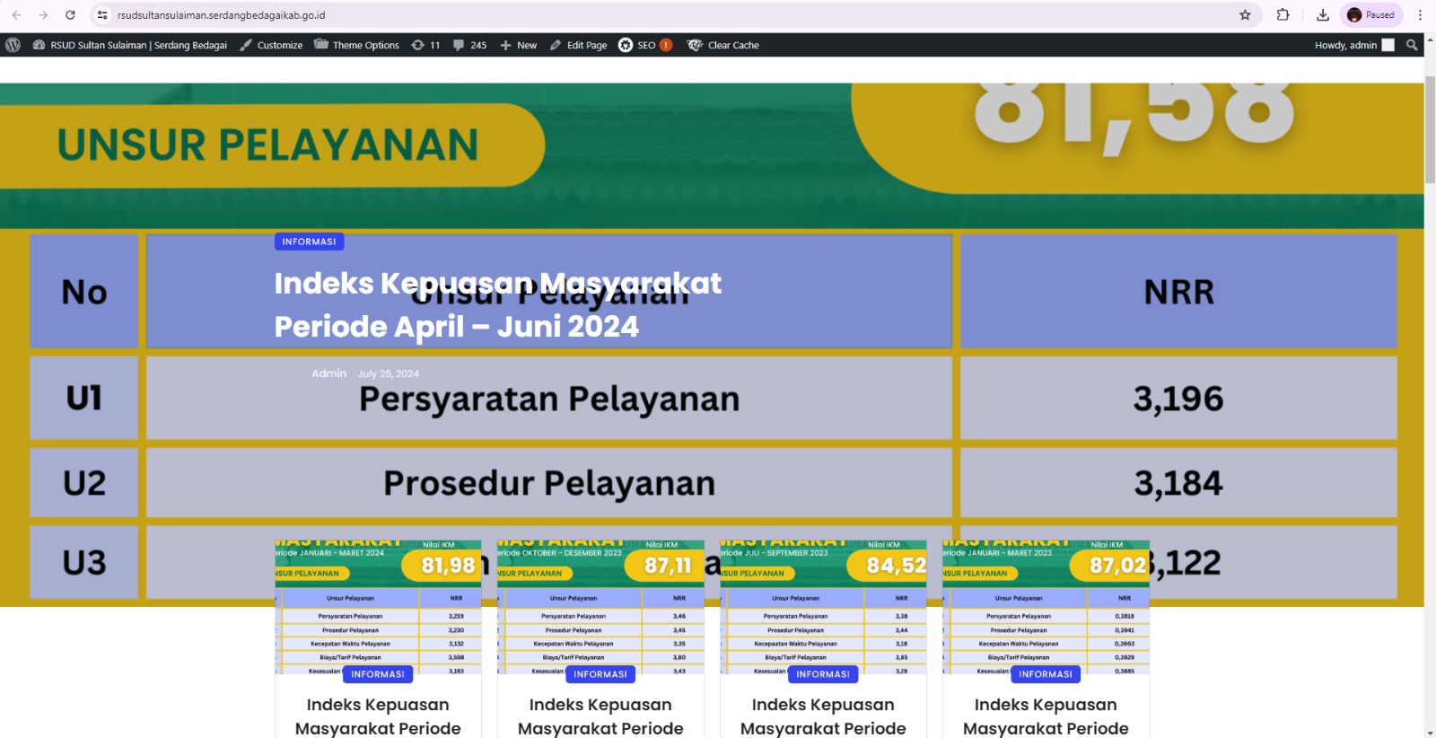Open the Customize menu item

coord(271,45)
